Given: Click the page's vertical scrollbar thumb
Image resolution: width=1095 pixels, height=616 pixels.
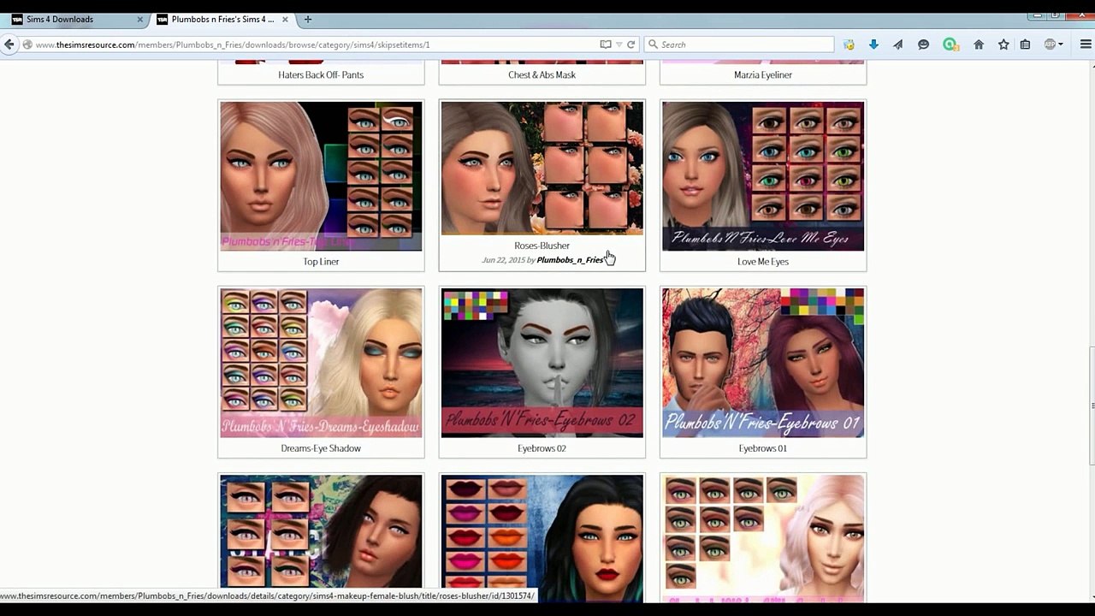Looking at the screenshot, I should [x=1092, y=406].
